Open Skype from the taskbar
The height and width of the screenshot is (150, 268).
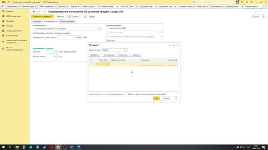coord(38,147)
